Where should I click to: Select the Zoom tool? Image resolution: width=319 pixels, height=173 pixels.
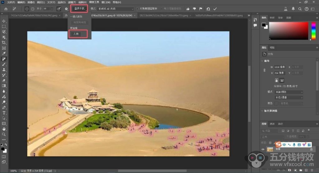point(4,134)
